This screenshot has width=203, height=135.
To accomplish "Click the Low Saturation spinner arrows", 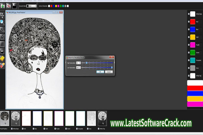I will click(x=80, y=67).
